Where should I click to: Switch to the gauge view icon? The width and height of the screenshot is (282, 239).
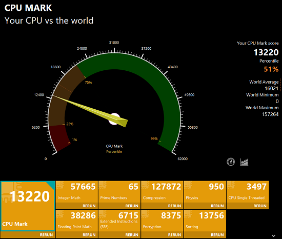[x=231, y=162]
